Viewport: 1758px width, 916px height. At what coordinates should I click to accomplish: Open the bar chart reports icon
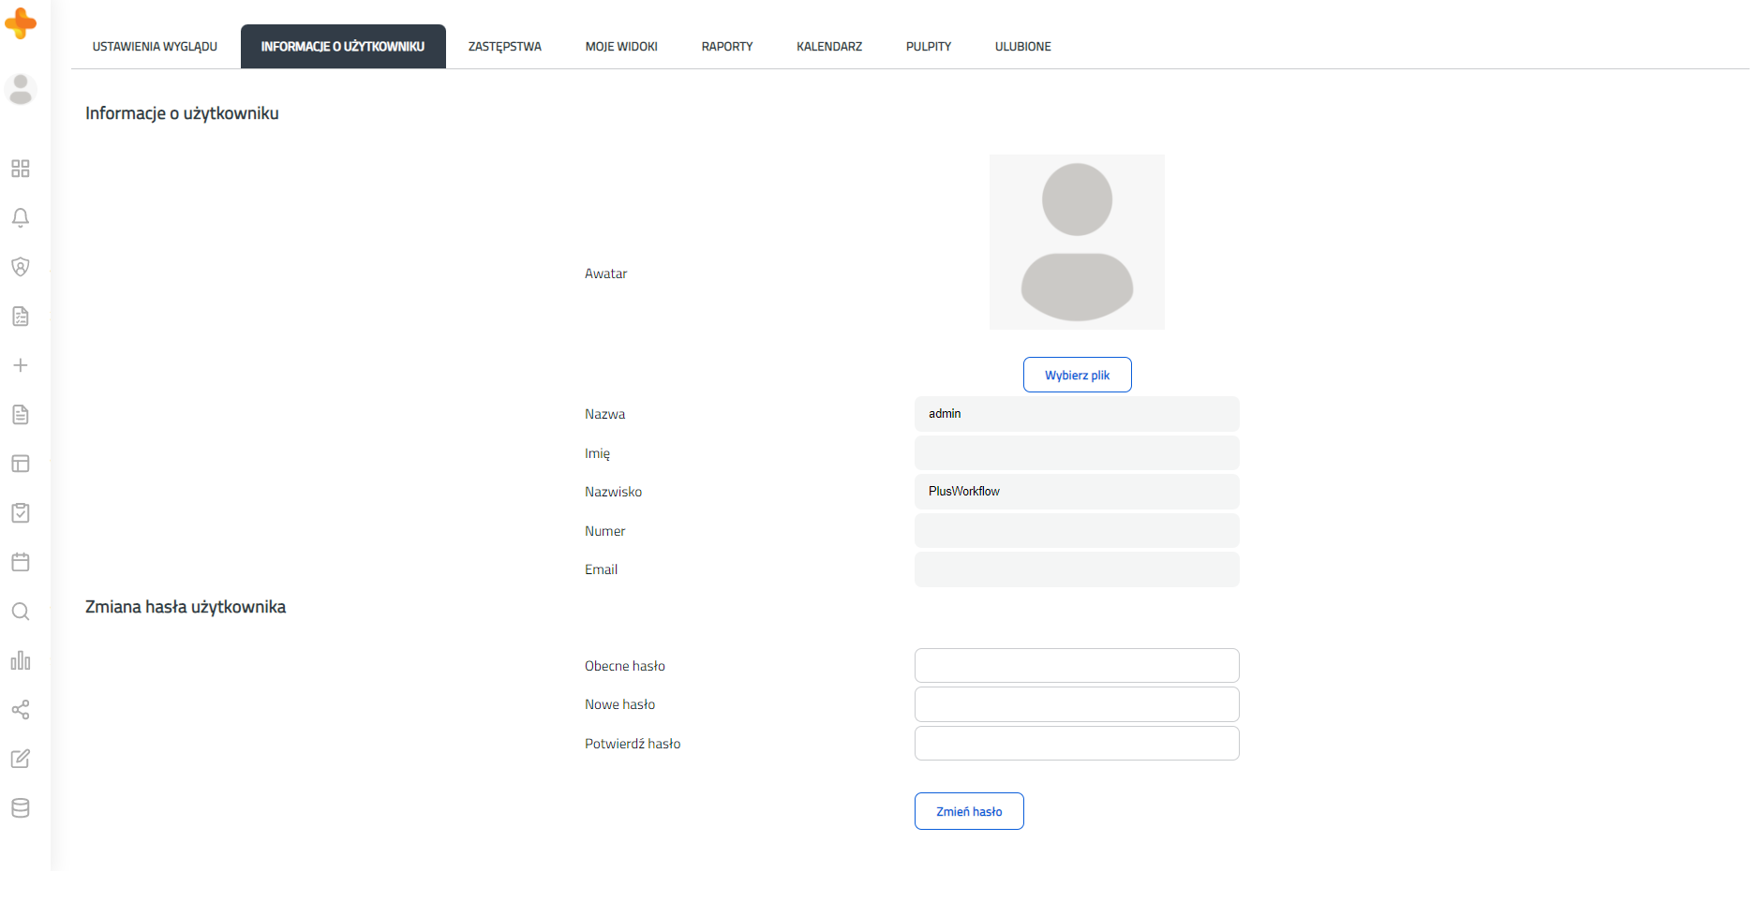21,660
